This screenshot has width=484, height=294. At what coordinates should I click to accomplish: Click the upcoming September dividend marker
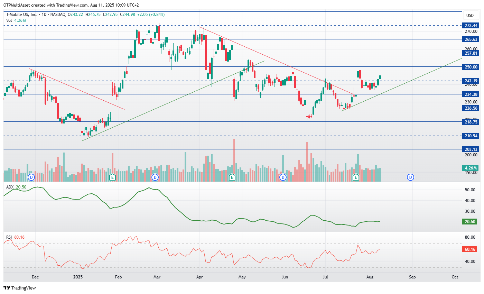[410, 177]
